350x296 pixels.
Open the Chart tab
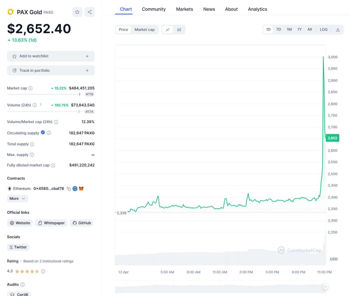pyautogui.click(x=126, y=9)
